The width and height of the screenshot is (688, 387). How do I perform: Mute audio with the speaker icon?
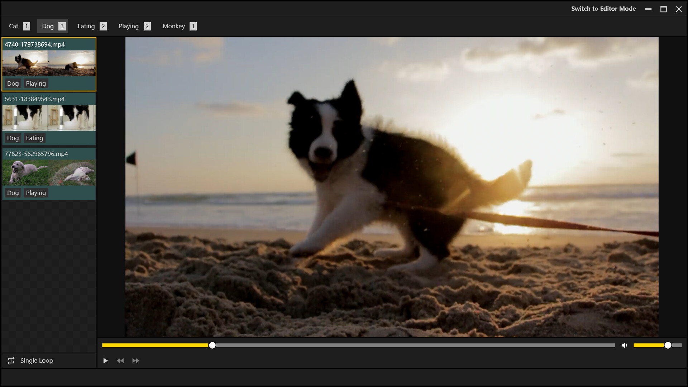point(625,345)
